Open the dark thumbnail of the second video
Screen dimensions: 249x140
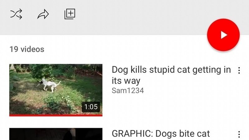pyautogui.click(x=56, y=134)
